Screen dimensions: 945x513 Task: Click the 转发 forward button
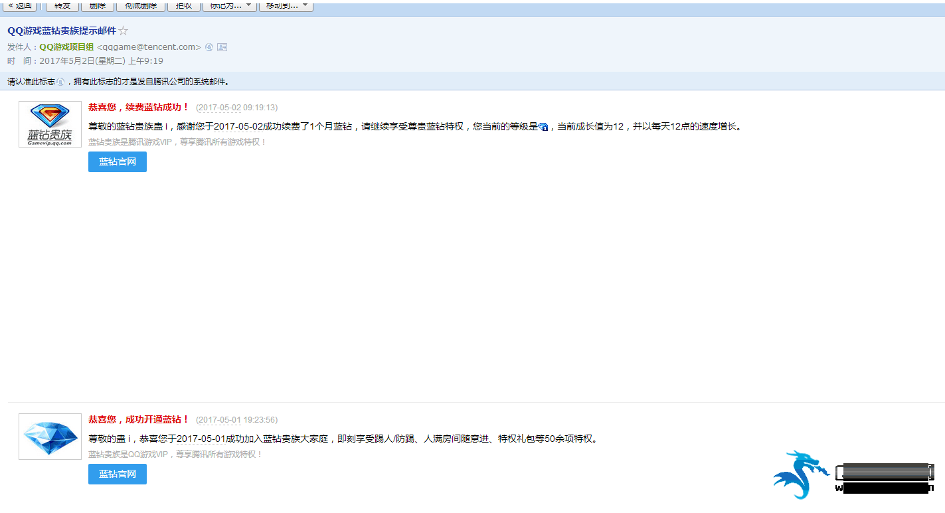(x=62, y=5)
